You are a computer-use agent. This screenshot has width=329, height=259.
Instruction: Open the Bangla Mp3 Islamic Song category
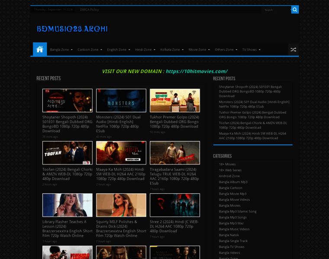pos(238,211)
